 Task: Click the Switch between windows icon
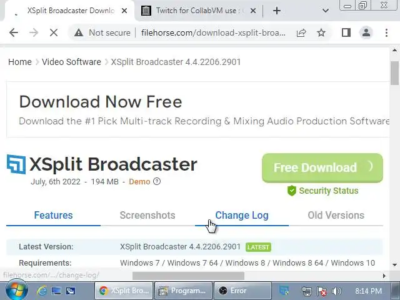coord(71,291)
